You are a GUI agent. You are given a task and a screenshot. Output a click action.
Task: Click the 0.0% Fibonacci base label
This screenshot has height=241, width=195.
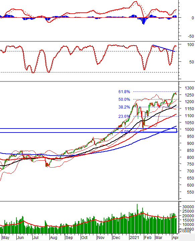(125, 132)
